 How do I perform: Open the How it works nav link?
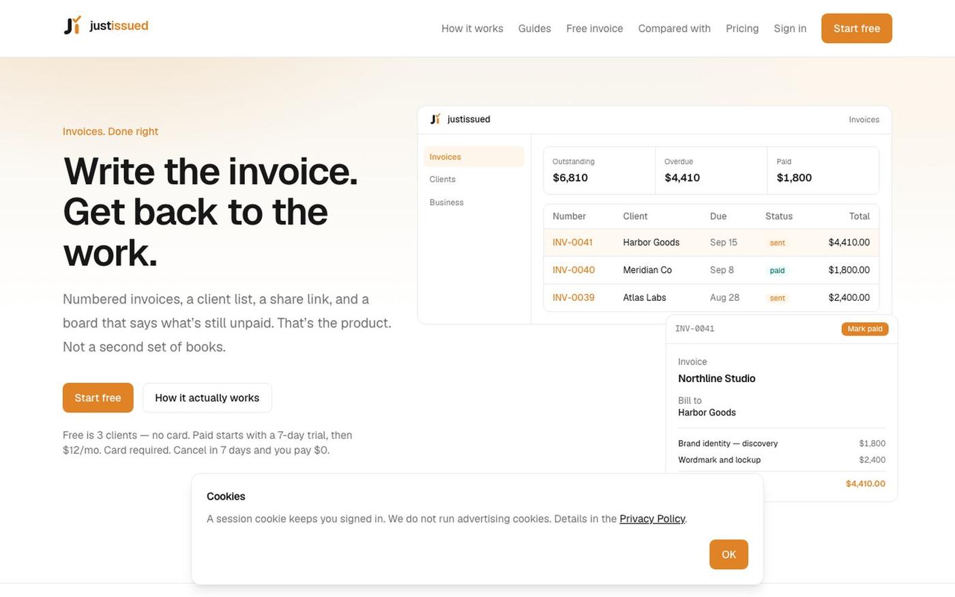pos(472,29)
